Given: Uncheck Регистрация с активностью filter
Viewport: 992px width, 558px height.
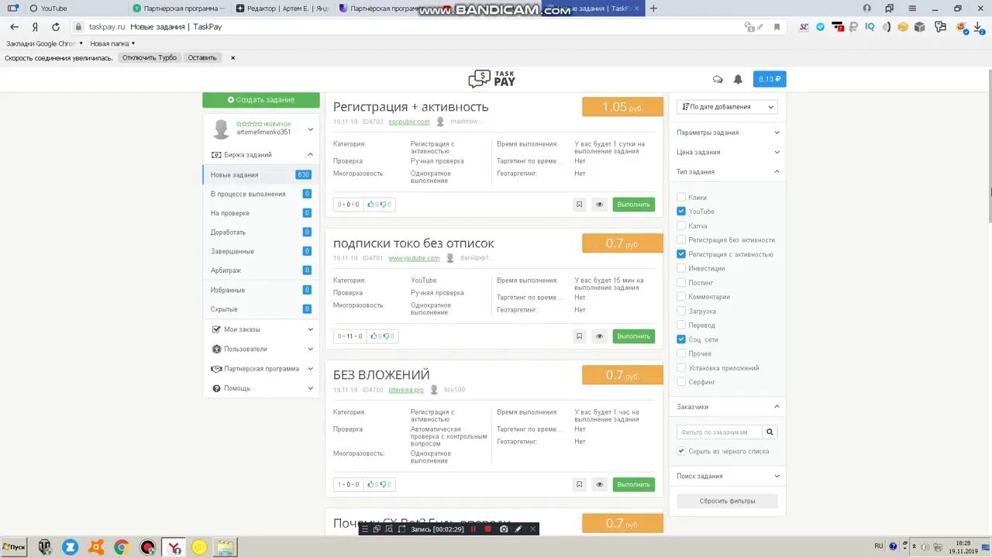Looking at the screenshot, I should [x=681, y=254].
